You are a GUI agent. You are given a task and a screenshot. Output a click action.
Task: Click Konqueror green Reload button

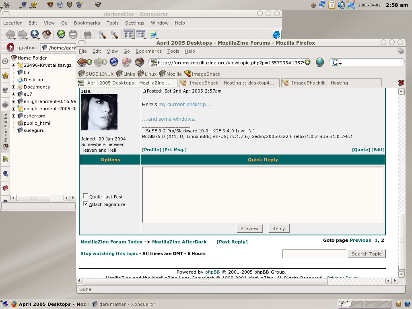point(61,34)
